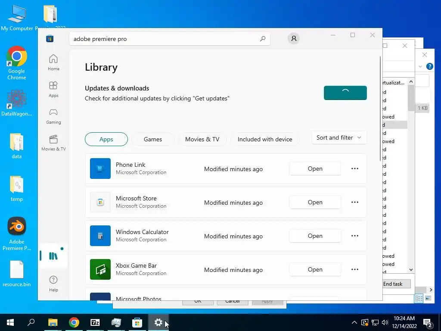Open taskbar search magnifier
This screenshot has height=331, width=441.
click(x=31, y=322)
